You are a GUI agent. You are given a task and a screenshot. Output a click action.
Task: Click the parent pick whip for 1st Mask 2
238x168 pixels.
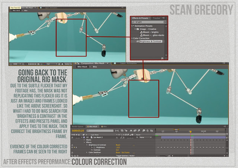(x=137, y=138)
